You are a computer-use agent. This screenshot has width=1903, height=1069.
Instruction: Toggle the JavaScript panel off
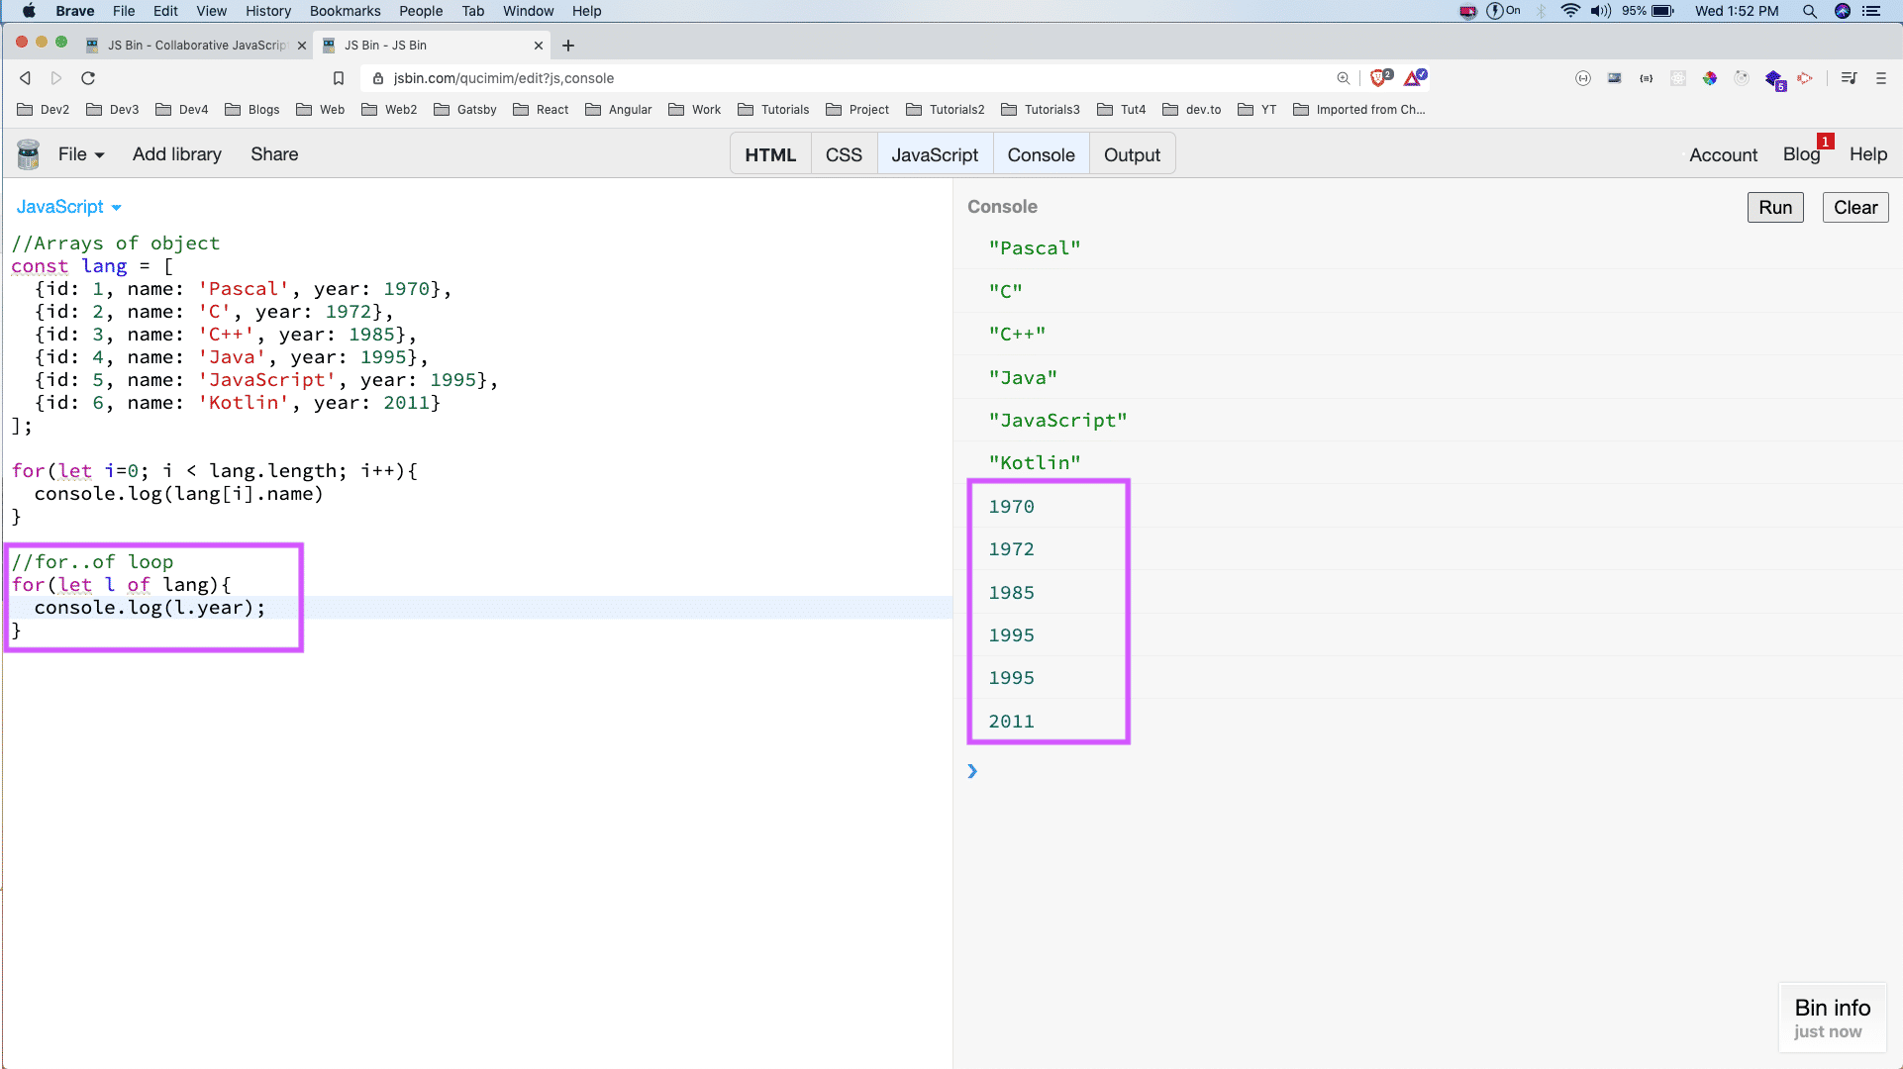[x=935, y=154]
